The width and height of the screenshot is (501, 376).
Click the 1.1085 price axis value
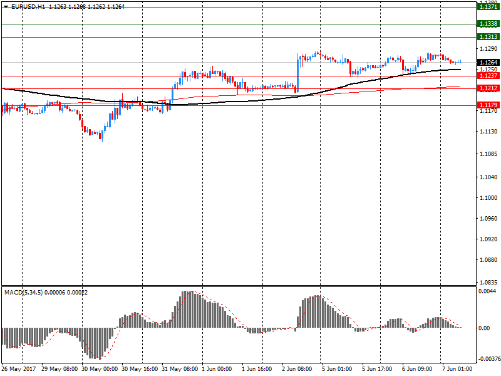coord(488,154)
